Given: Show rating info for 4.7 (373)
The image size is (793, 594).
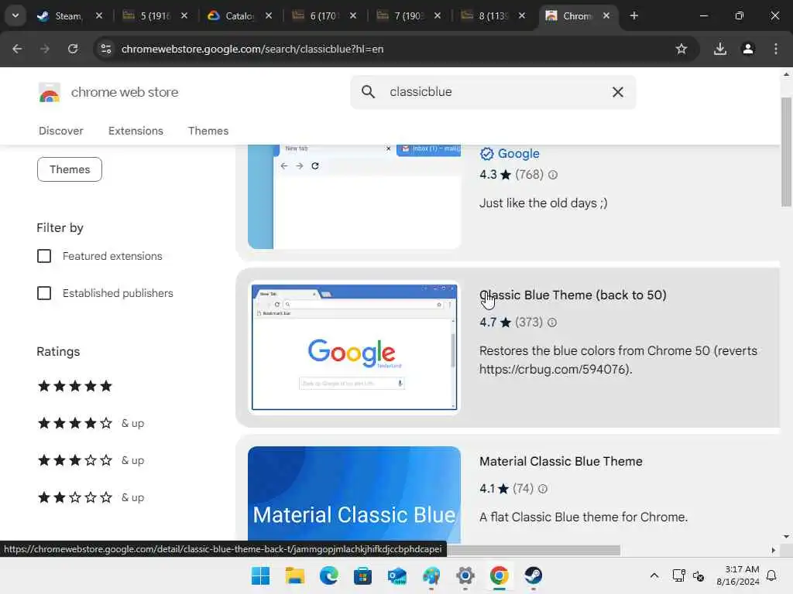Looking at the screenshot, I should (x=552, y=323).
